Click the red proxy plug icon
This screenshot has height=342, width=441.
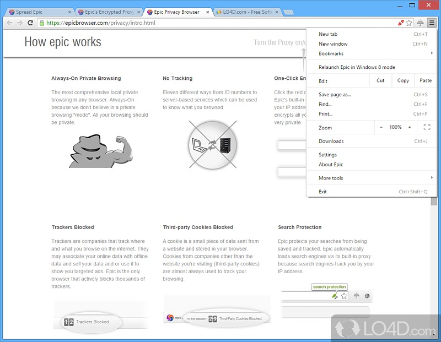401,23
